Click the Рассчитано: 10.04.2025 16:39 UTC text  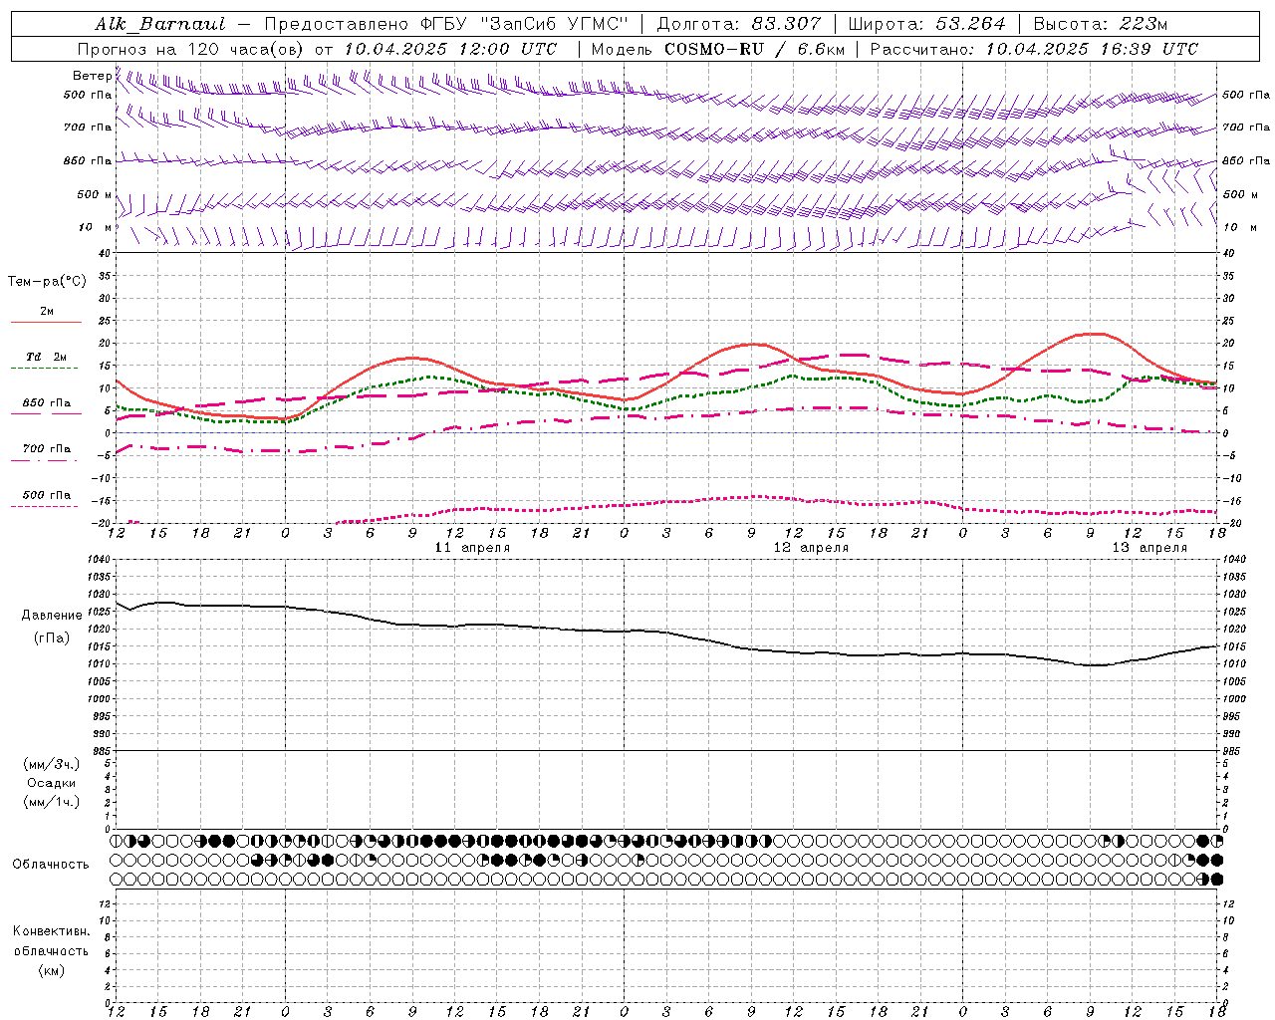[1034, 49]
